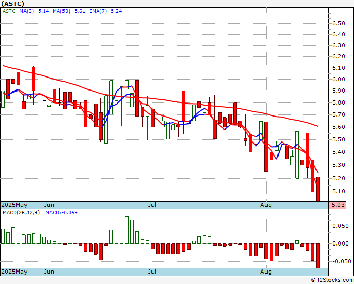Image resolution: width=354 pixels, height=284 pixels.
Task: Click the EMA(7) value 5.24
Action: click(116, 11)
